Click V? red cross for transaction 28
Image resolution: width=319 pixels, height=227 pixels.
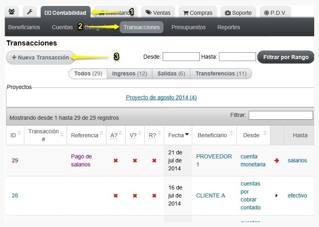click(x=135, y=195)
